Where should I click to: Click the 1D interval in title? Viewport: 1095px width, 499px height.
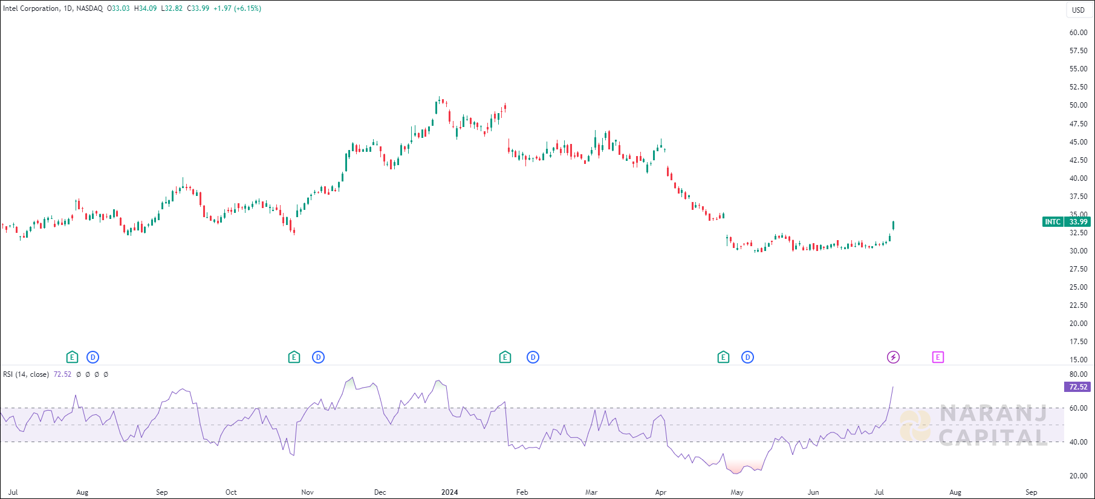point(68,8)
